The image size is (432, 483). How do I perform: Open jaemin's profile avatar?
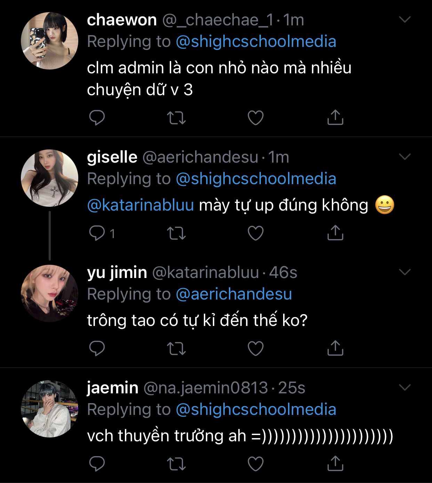click(x=49, y=409)
